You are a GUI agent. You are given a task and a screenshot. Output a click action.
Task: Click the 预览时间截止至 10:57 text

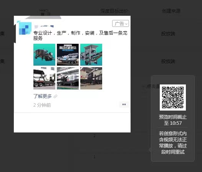point(173,120)
